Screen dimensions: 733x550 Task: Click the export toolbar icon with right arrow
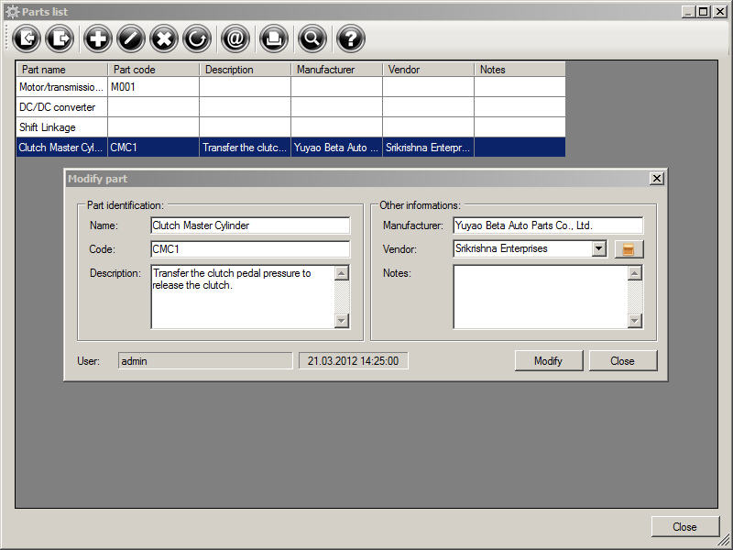pyautogui.click(x=61, y=38)
